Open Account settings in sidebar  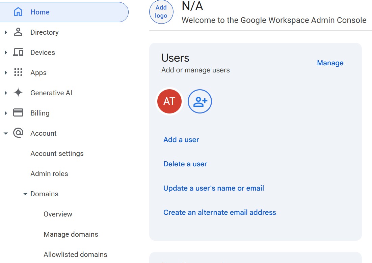[57, 154]
